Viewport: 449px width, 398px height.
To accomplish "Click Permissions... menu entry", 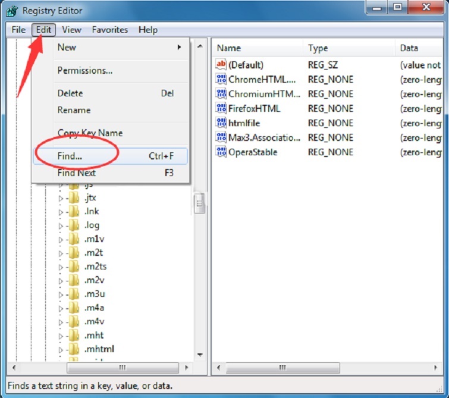I will point(85,71).
